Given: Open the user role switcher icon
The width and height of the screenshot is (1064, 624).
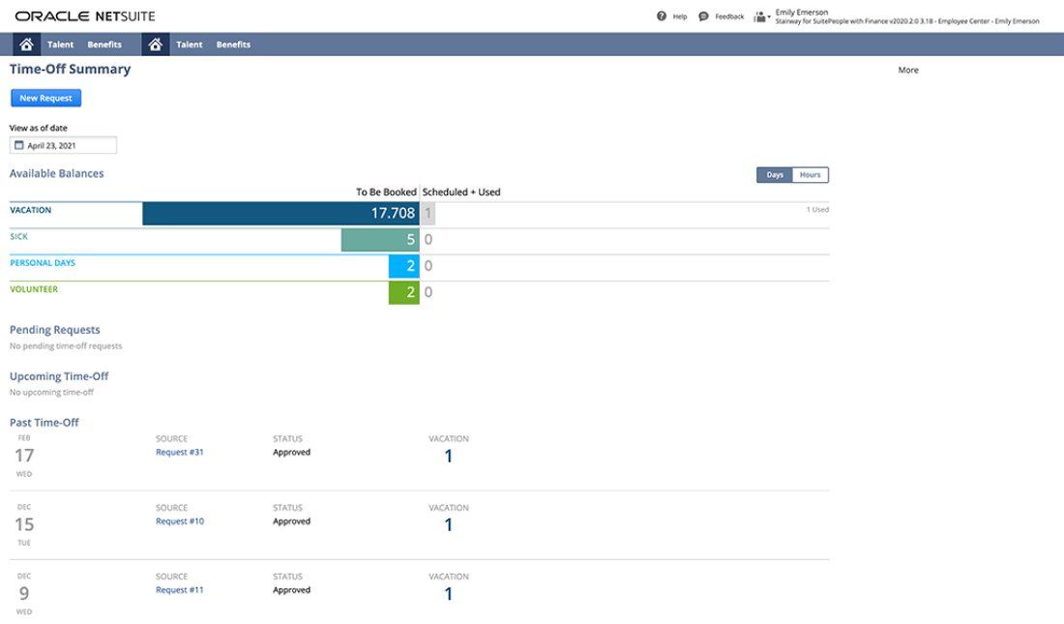Looking at the screenshot, I should pos(760,16).
